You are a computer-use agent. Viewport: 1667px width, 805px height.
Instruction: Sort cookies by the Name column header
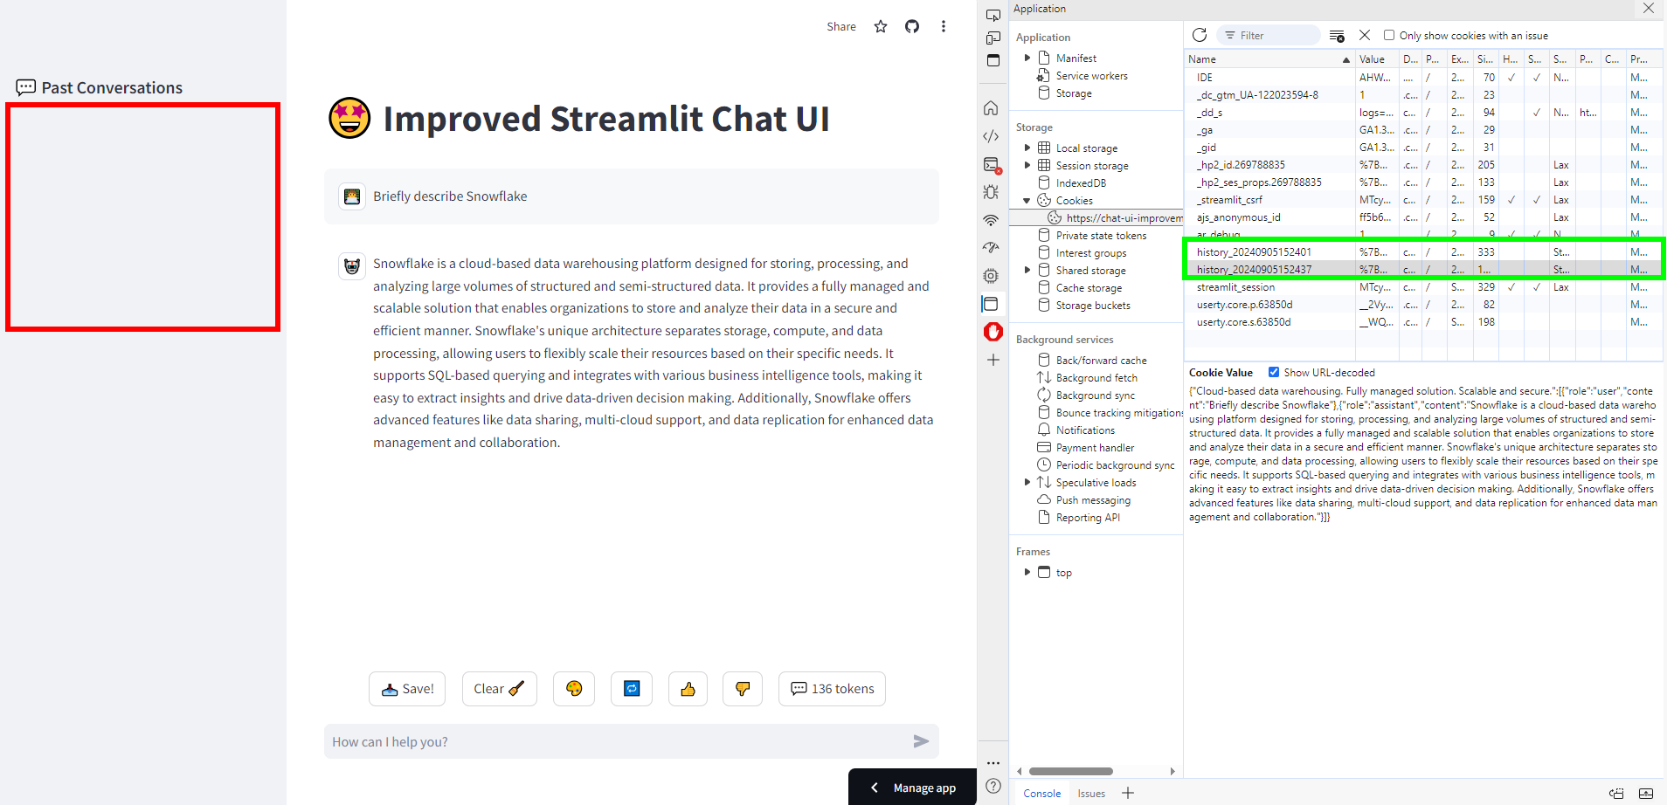(1269, 59)
